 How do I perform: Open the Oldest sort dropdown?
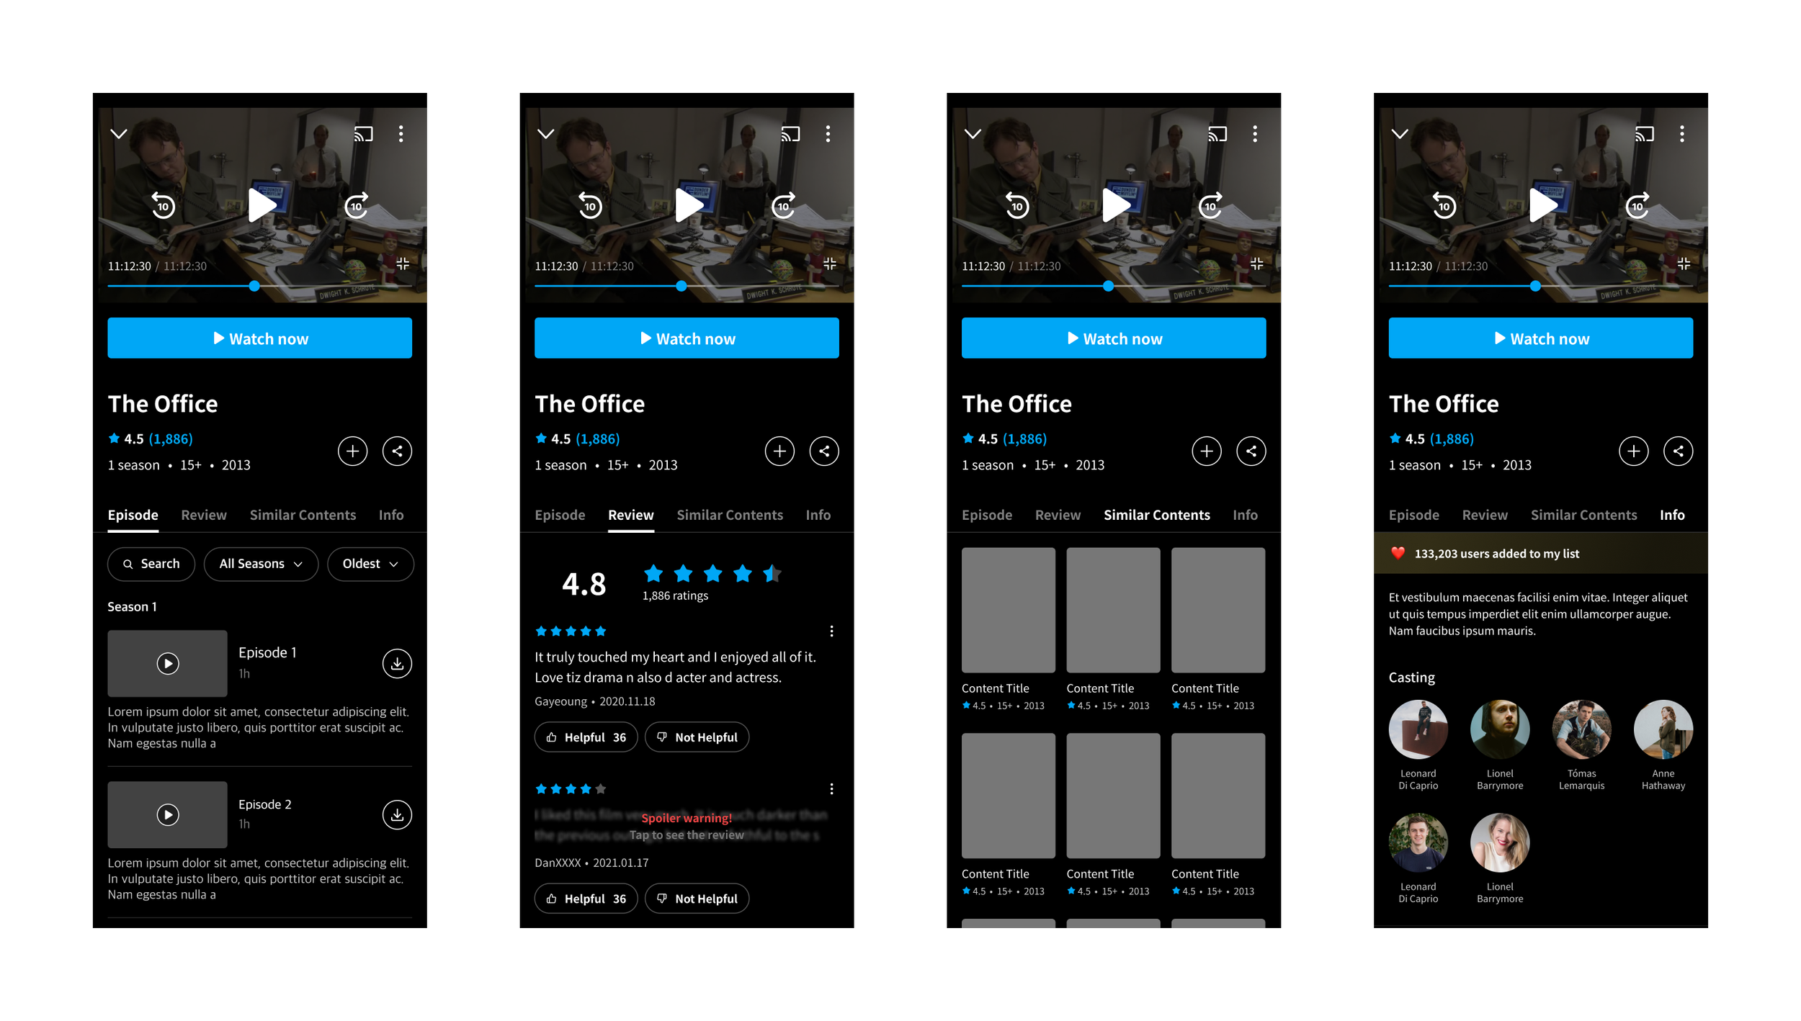point(370,564)
